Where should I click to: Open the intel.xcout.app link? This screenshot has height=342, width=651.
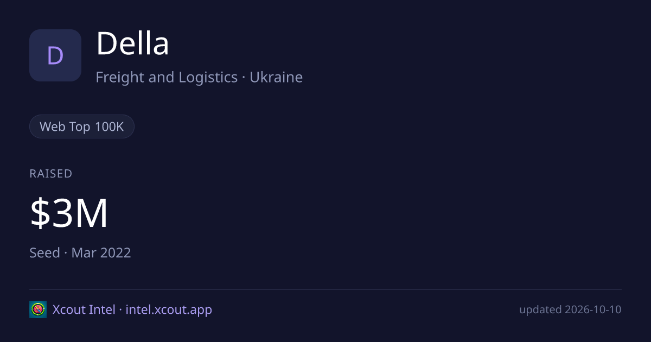[169, 309]
